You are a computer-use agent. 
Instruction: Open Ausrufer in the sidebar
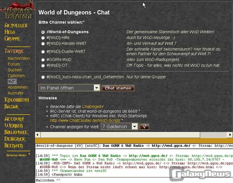[16, 93]
